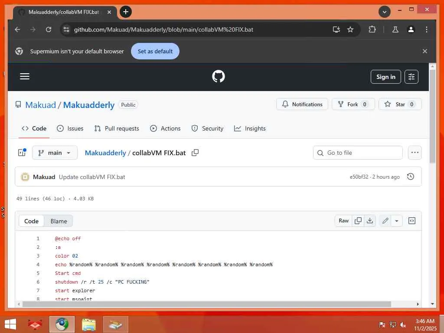Open the main branch dropdown
Image resolution: width=444 pixels, height=333 pixels.
click(55, 153)
